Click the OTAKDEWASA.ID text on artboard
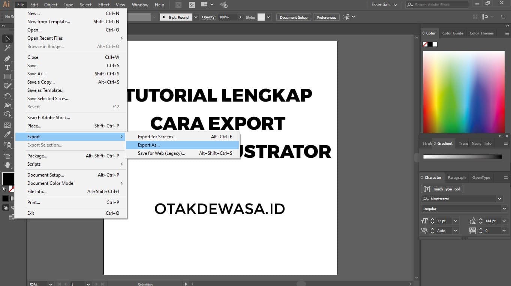This screenshot has width=511, height=286. (220, 209)
